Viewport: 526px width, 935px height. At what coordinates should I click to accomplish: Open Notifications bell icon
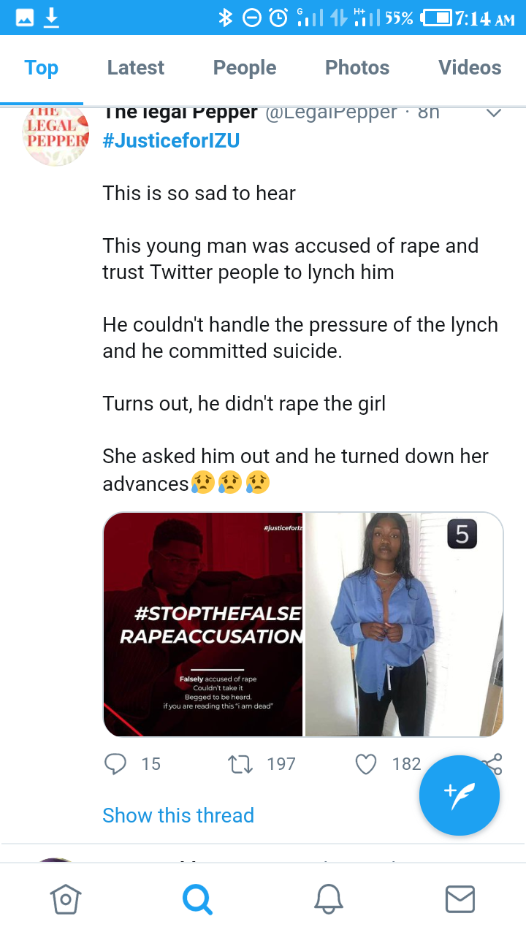pyautogui.click(x=329, y=898)
